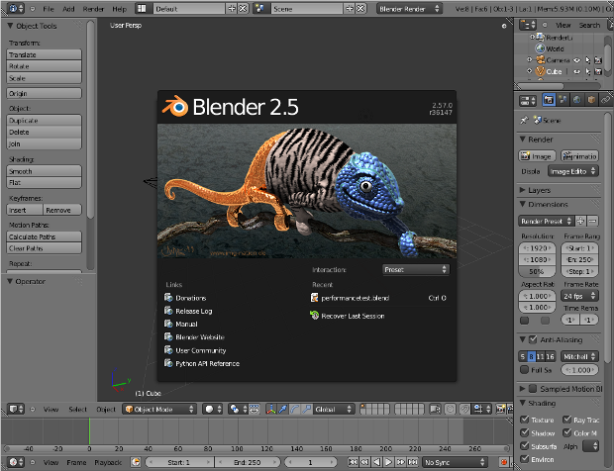Screen dimensions: 614x471
Task: Toggle the Ray Tracing checkbox
Action: click(x=566, y=420)
